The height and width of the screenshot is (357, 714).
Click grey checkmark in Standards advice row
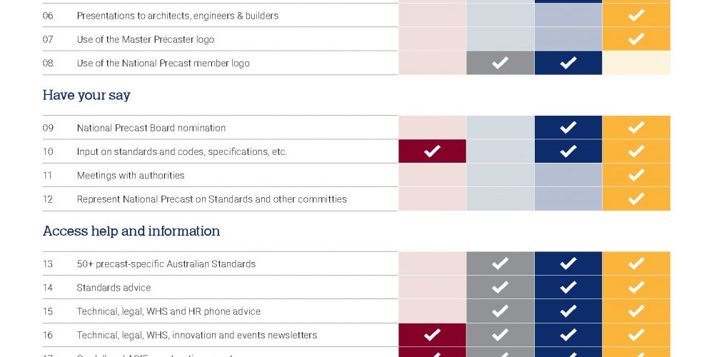[500, 287]
